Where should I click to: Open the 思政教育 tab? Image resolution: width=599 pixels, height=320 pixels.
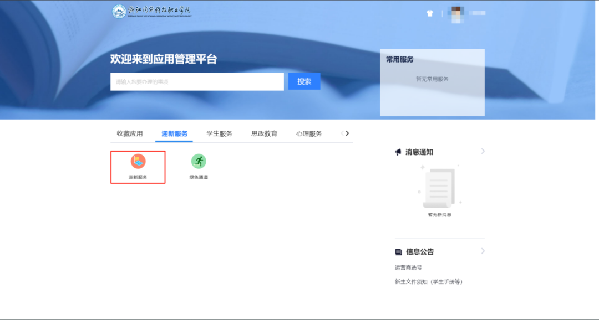[x=264, y=134]
